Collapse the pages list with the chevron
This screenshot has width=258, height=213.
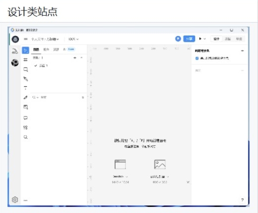(82, 58)
